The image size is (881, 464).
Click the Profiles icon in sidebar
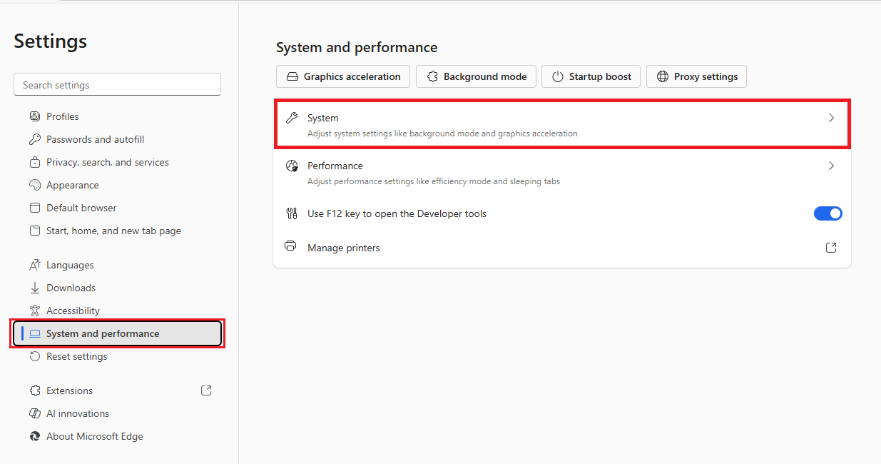click(34, 116)
